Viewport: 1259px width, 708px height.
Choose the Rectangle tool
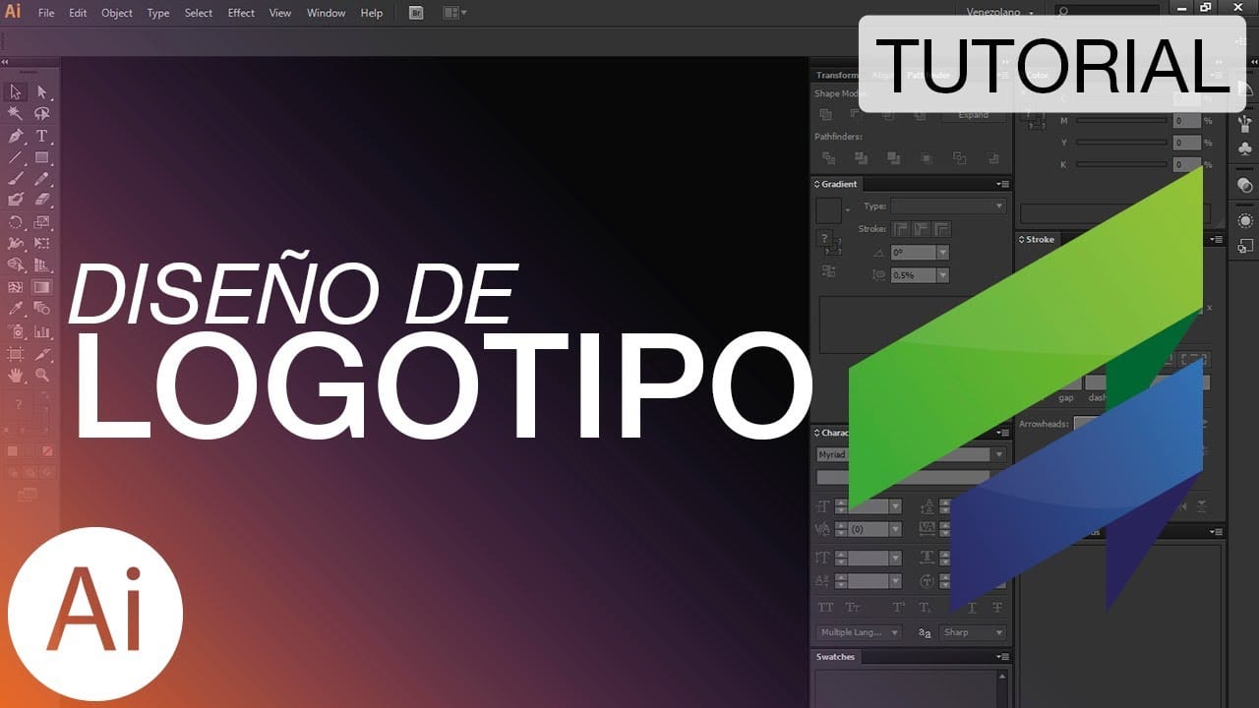[42, 157]
